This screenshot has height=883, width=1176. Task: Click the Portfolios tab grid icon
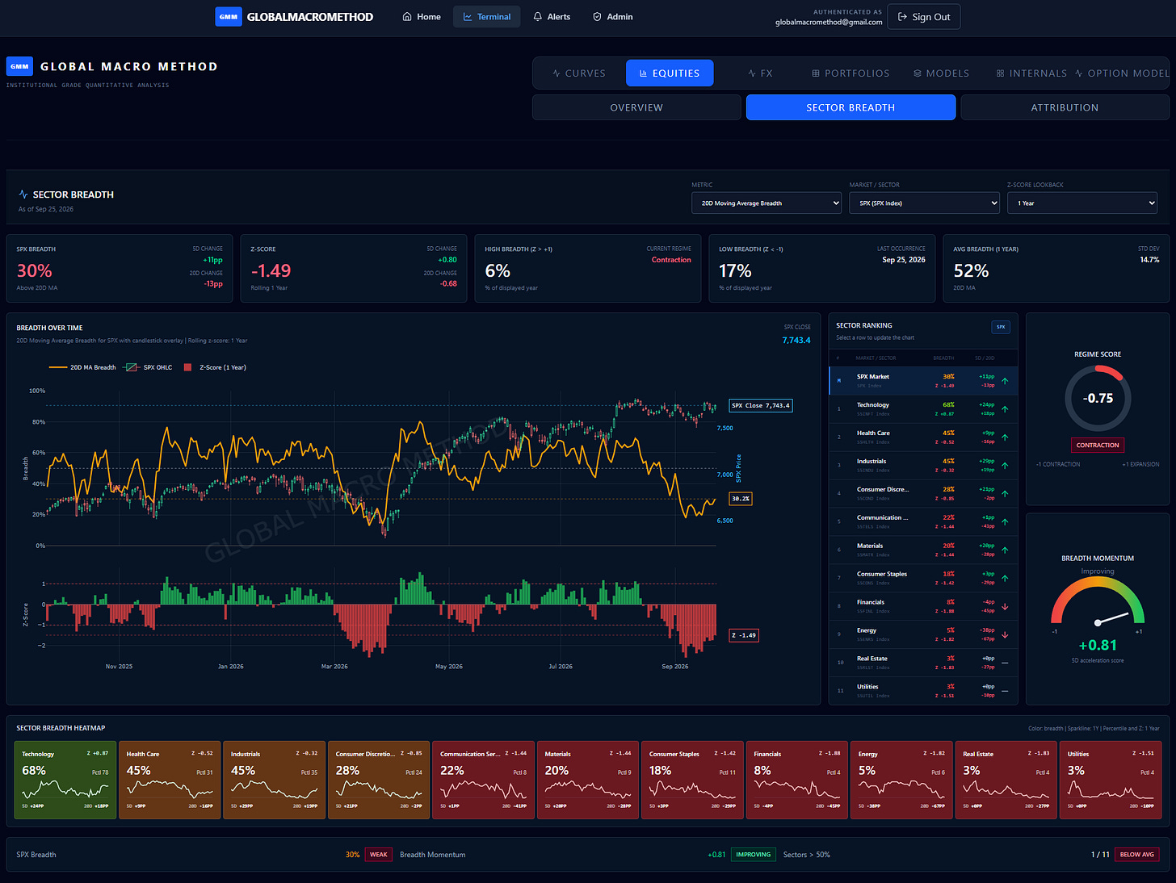(816, 73)
